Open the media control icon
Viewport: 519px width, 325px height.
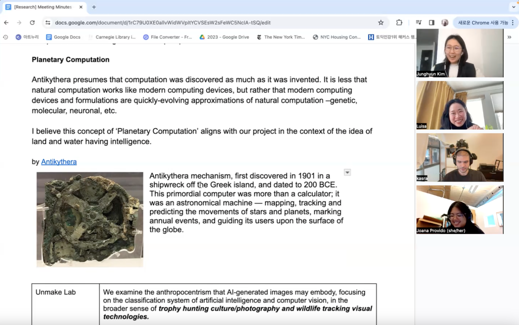coord(419,23)
